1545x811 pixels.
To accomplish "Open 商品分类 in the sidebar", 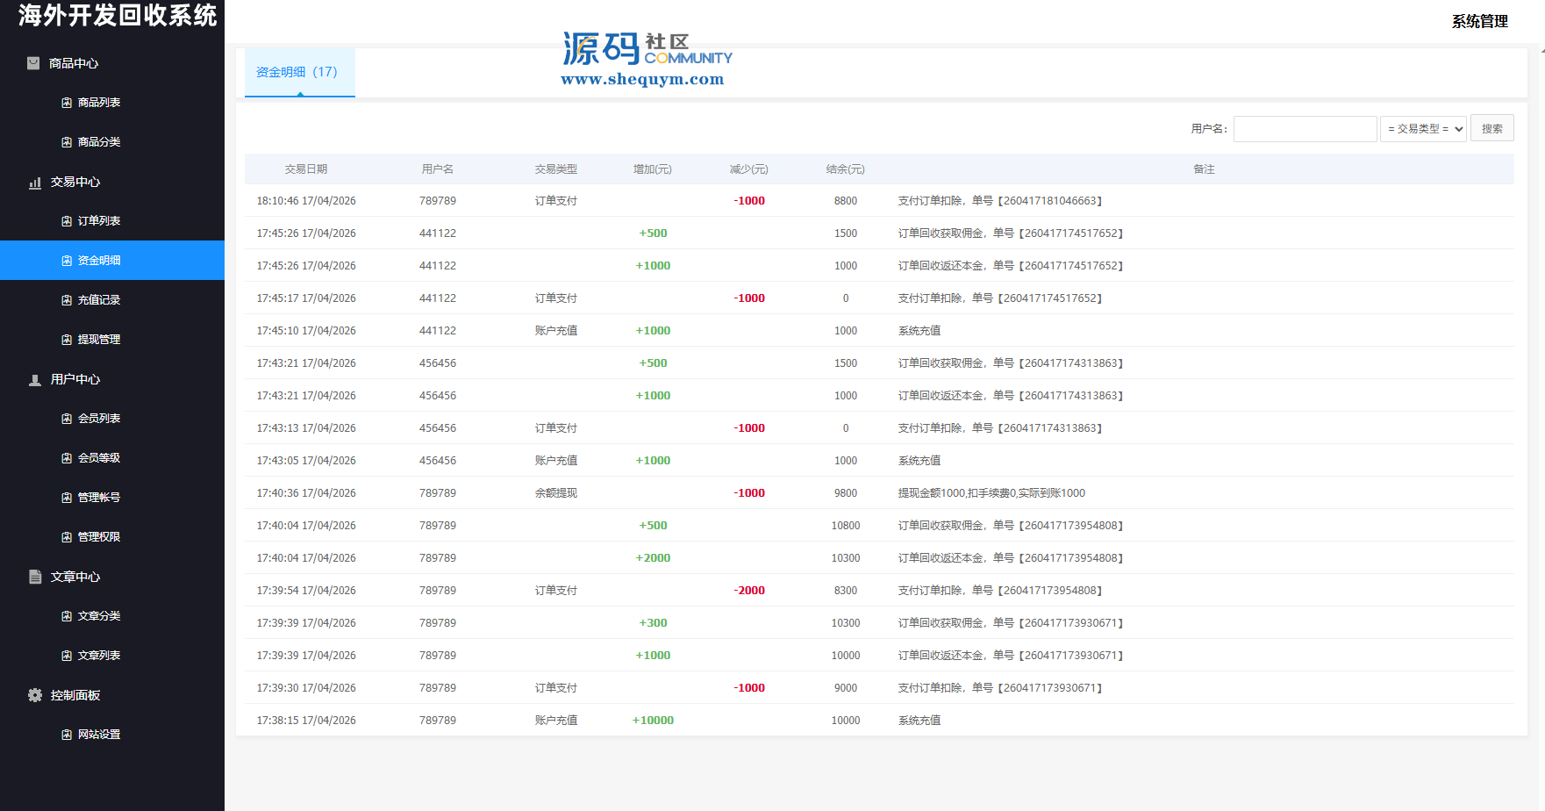I will click(x=99, y=142).
